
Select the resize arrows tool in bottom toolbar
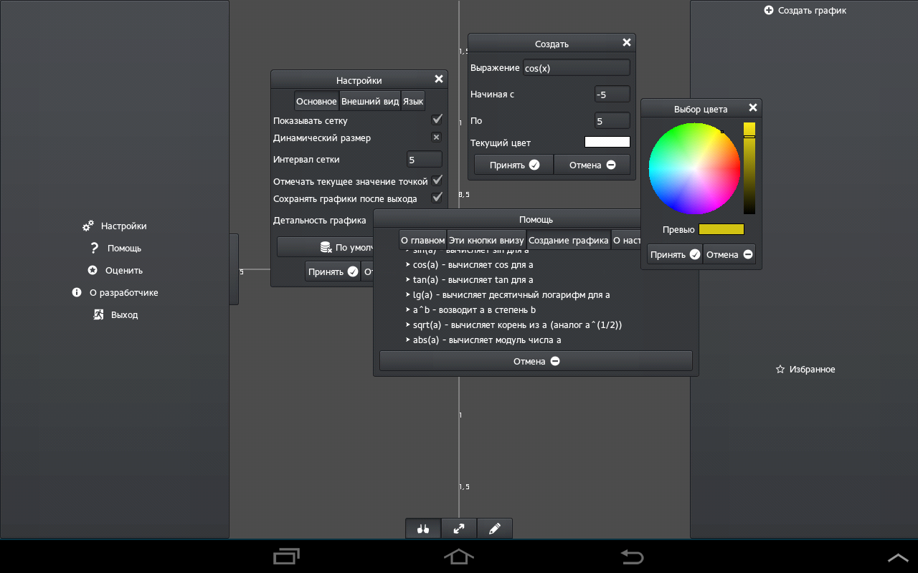(x=459, y=529)
